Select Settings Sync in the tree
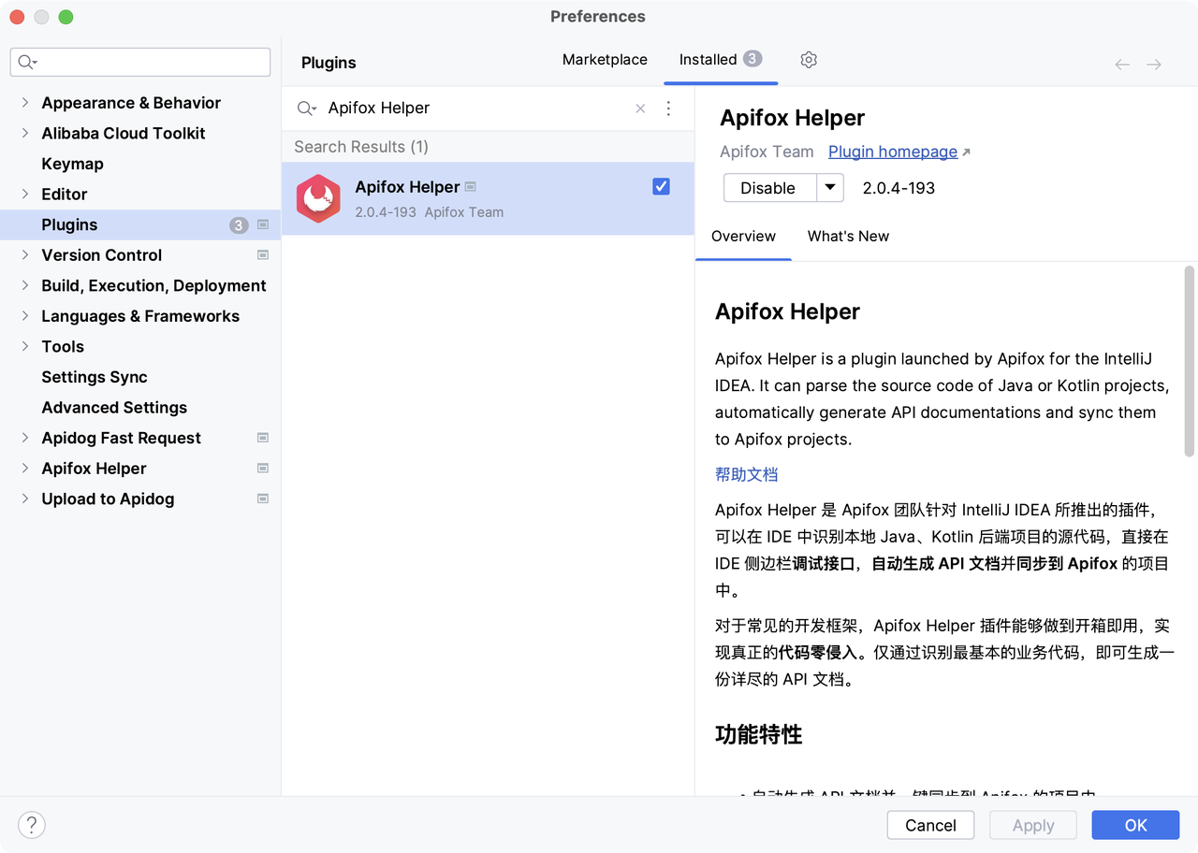1198x853 pixels. click(x=95, y=377)
